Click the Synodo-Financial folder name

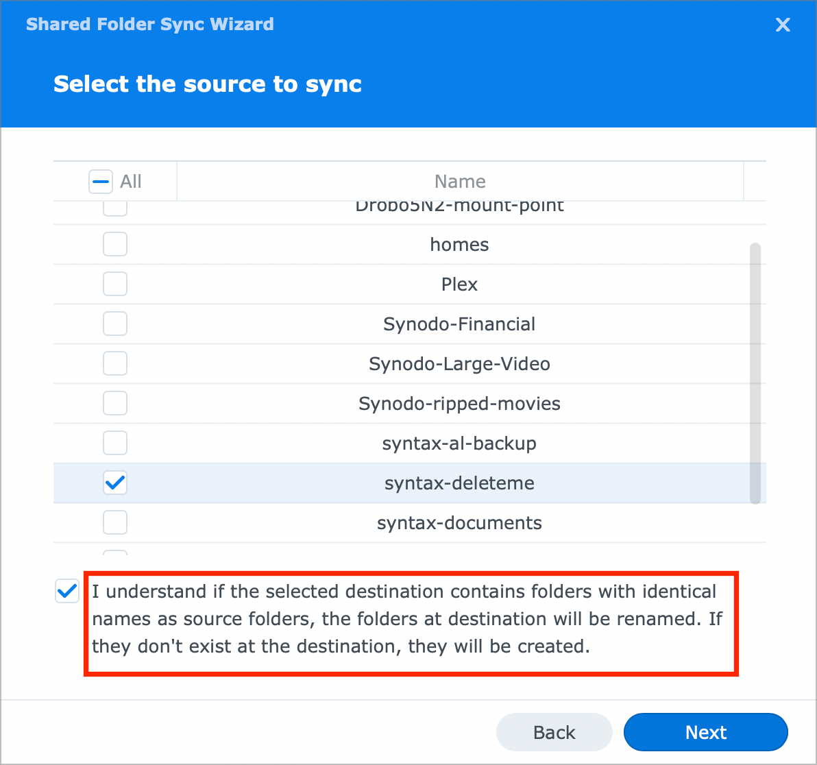click(459, 324)
